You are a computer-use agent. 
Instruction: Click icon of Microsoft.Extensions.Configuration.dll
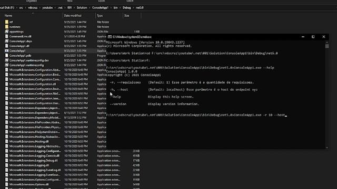[x=7, y=84]
